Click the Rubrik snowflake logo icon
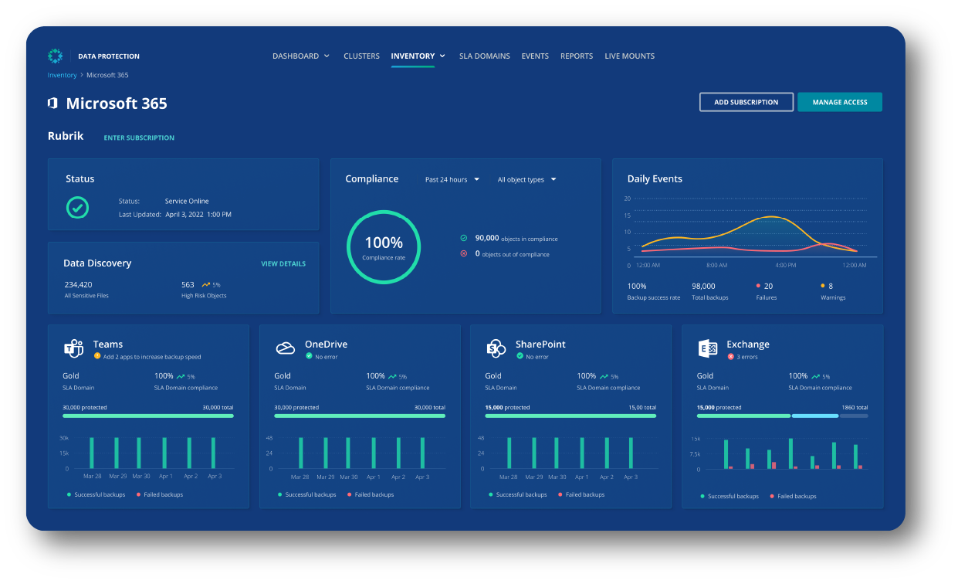The height and width of the screenshot is (584, 958). 55,56
